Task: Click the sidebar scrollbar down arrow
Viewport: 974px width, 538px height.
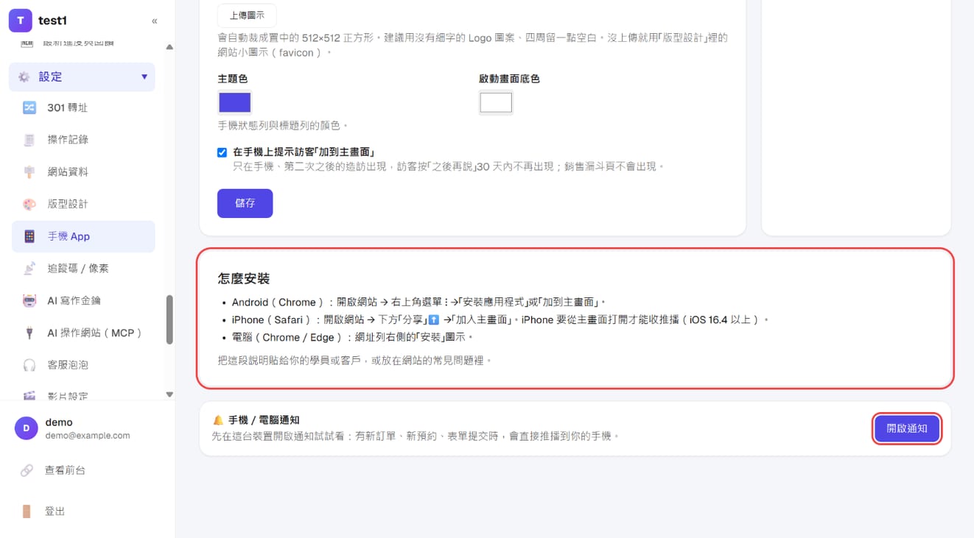Action: tap(169, 394)
